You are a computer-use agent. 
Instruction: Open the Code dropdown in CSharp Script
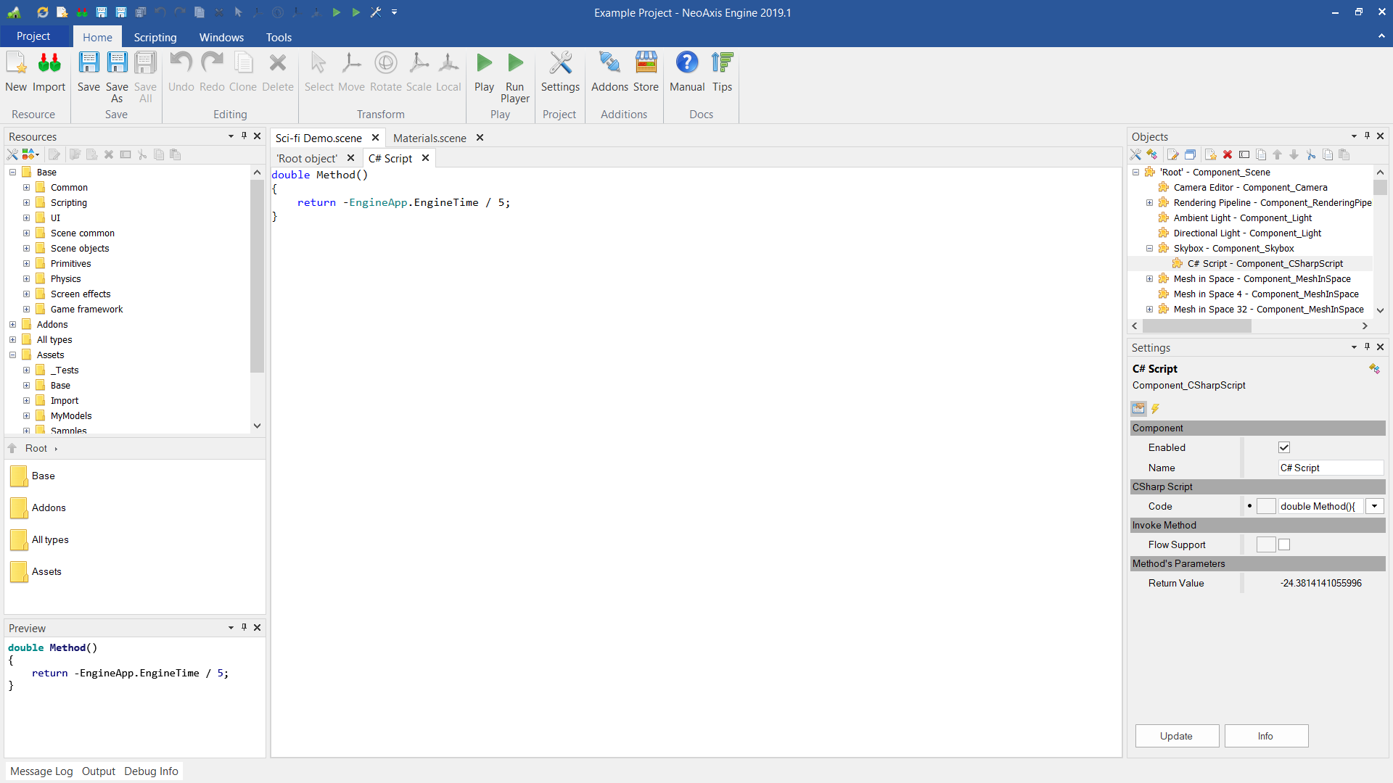1373,506
